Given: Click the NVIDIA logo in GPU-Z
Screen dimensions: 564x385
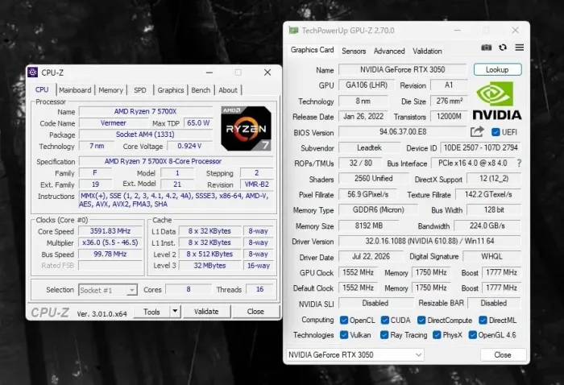Looking at the screenshot, I should coord(497,101).
